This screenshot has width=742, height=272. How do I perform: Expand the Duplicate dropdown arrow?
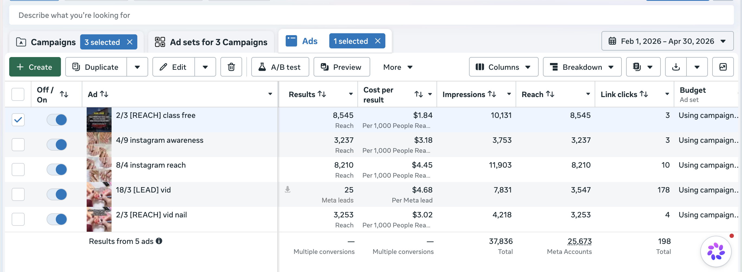tap(137, 67)
